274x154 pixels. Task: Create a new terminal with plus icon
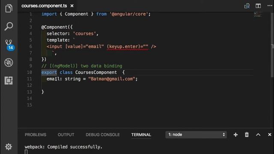tap(235, 135)
